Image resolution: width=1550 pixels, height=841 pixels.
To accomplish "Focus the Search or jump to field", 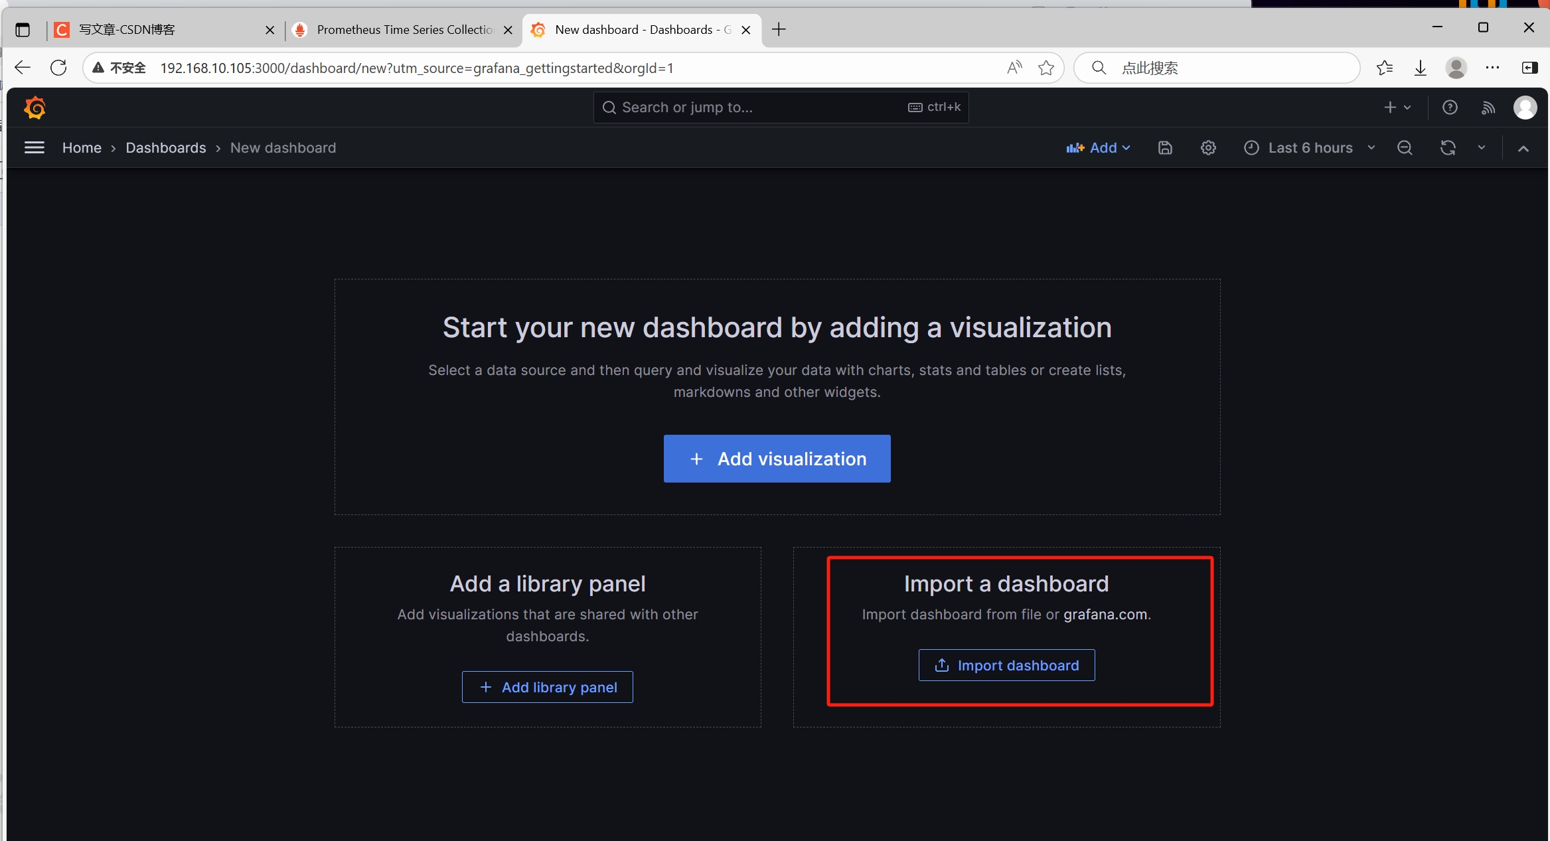I will (x=781, y=108).
